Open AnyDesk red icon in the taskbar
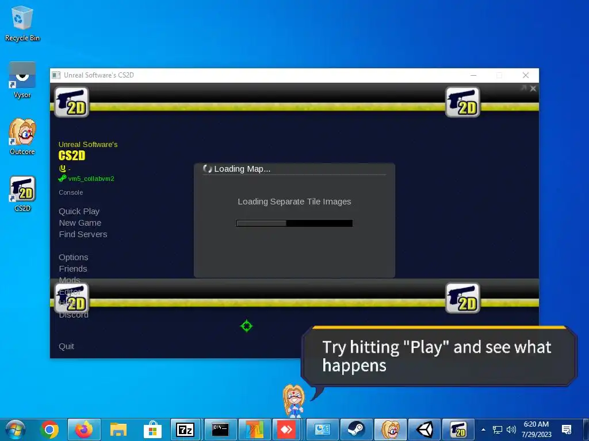This screenshot has width=589, height=441. [x=286, y=430]
